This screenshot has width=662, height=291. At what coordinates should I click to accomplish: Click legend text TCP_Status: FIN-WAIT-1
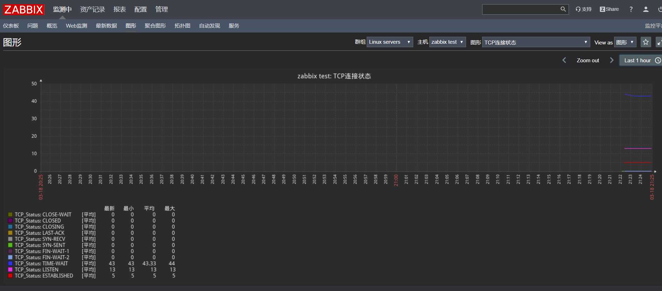42,251
